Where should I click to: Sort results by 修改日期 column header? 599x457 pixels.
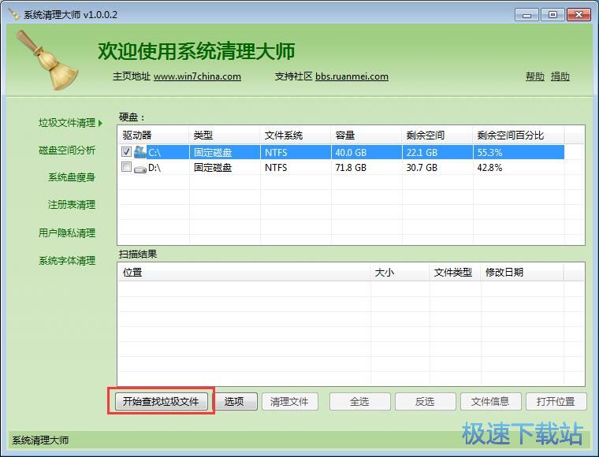(504, 273)
